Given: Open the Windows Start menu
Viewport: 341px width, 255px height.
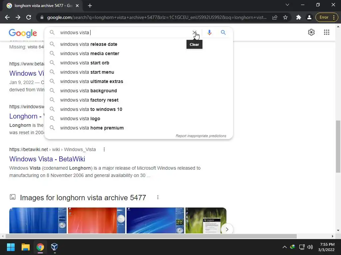Looking at the screenshot, I should [x=11, y=247].
